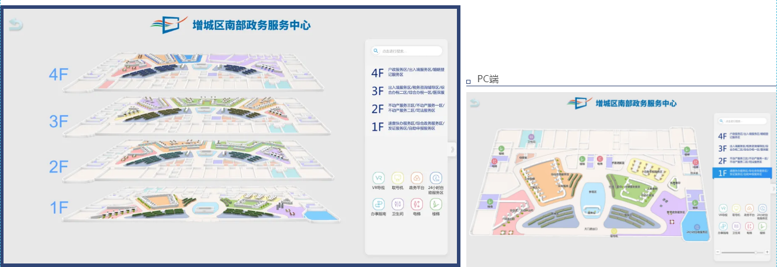Open 政务平台 icon in left panel
The width and height of the screenshot is (778, 267).
[416, 178]
